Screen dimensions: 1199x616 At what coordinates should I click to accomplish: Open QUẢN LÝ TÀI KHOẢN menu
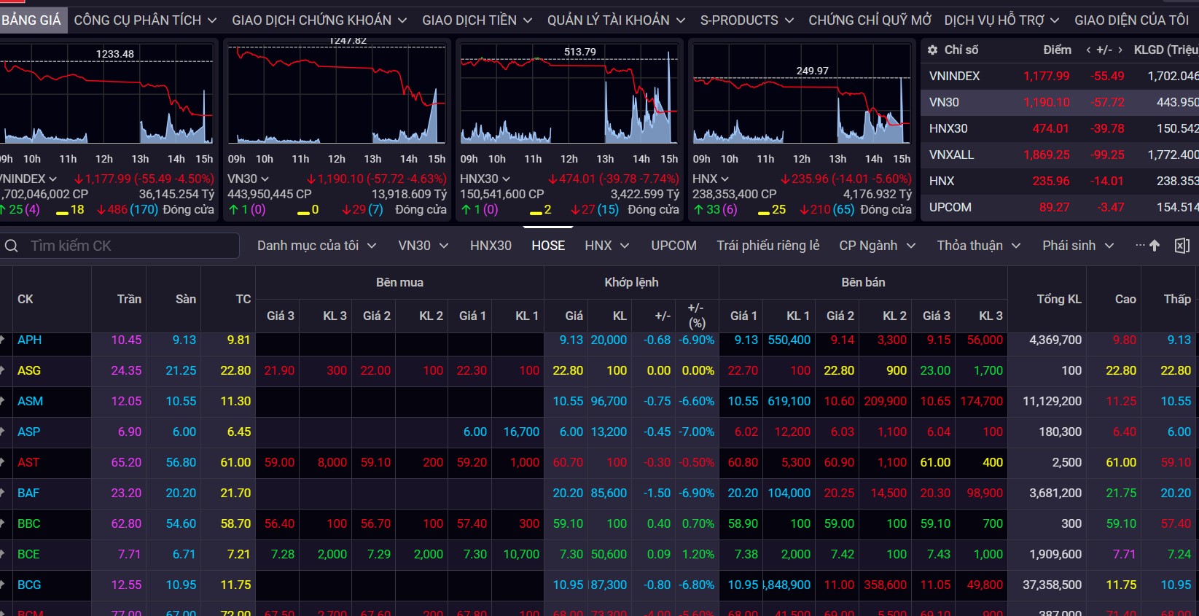coord(616,20)
